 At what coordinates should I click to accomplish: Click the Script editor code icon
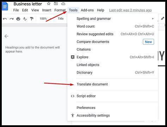(x=73, y=96)
